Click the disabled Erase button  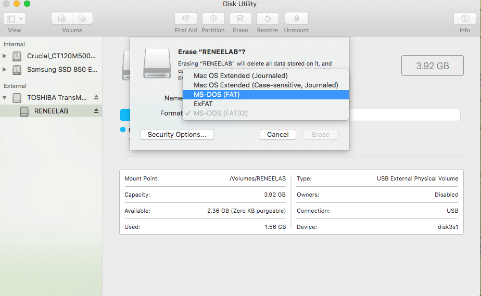pyautogui.click(x=321, y=135)
